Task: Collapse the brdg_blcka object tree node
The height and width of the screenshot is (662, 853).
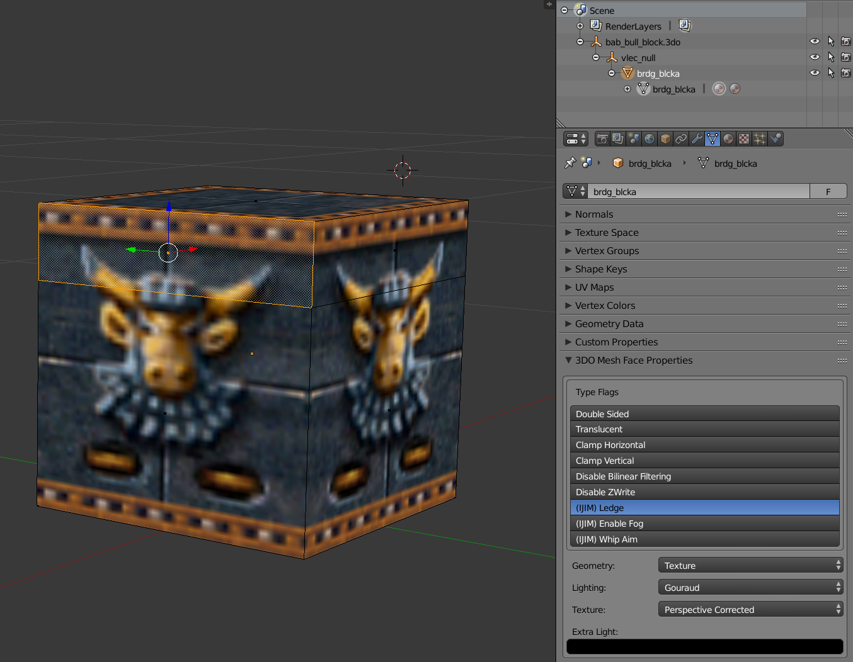Action: coord(612,73)
